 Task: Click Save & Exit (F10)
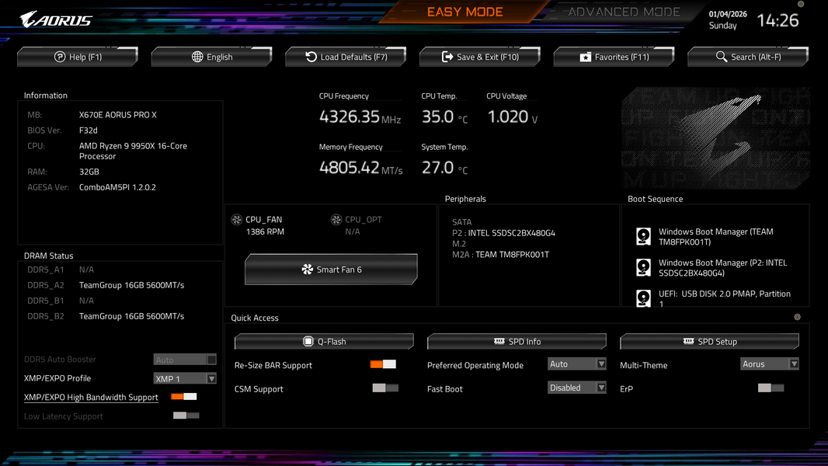tap(480, 57)
